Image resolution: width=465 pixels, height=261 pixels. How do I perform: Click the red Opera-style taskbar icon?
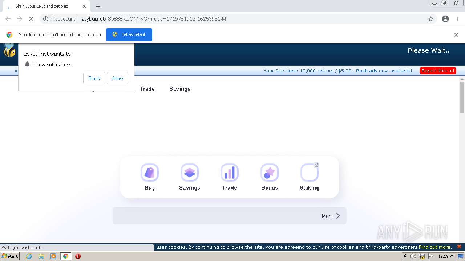[78, 256]
